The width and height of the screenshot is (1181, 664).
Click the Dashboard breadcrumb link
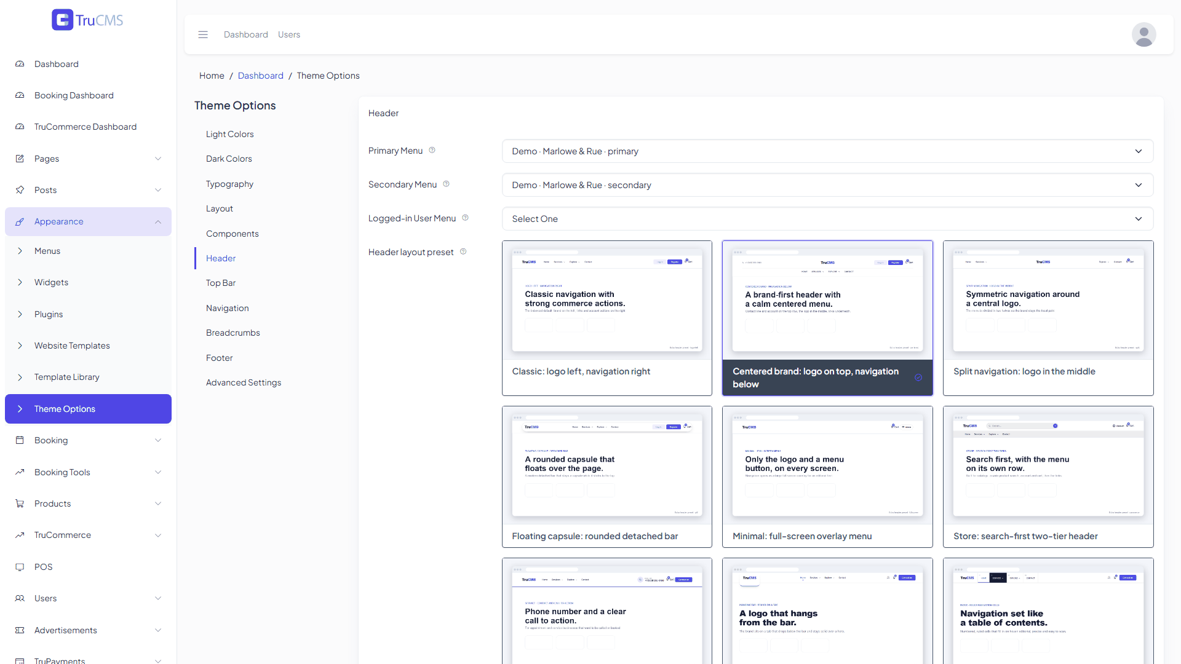pos(261,76)
